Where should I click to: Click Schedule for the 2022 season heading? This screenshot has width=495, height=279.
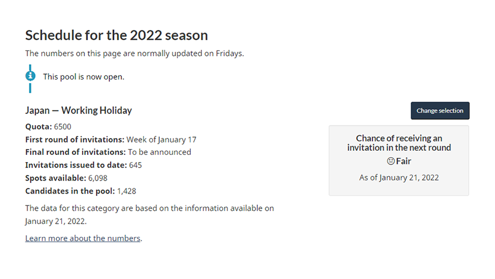(x=116, y=35)
